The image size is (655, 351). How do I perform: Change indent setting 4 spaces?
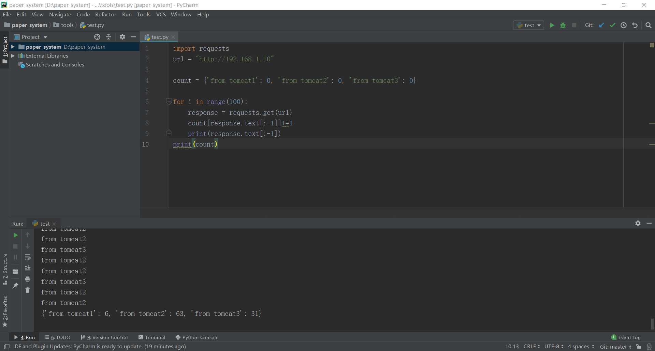(x=581, y=347)
